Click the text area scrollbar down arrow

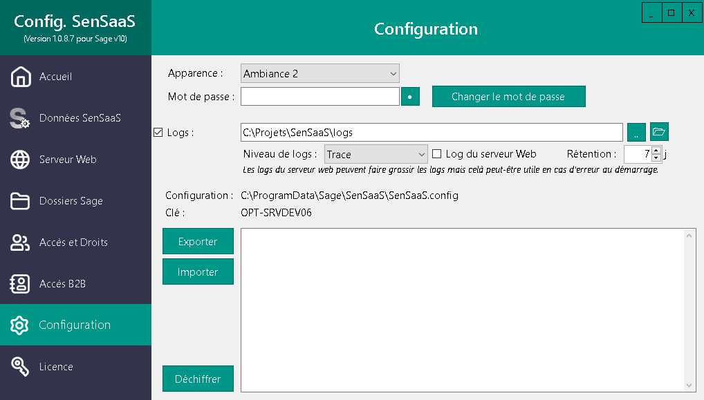point(689,385)
